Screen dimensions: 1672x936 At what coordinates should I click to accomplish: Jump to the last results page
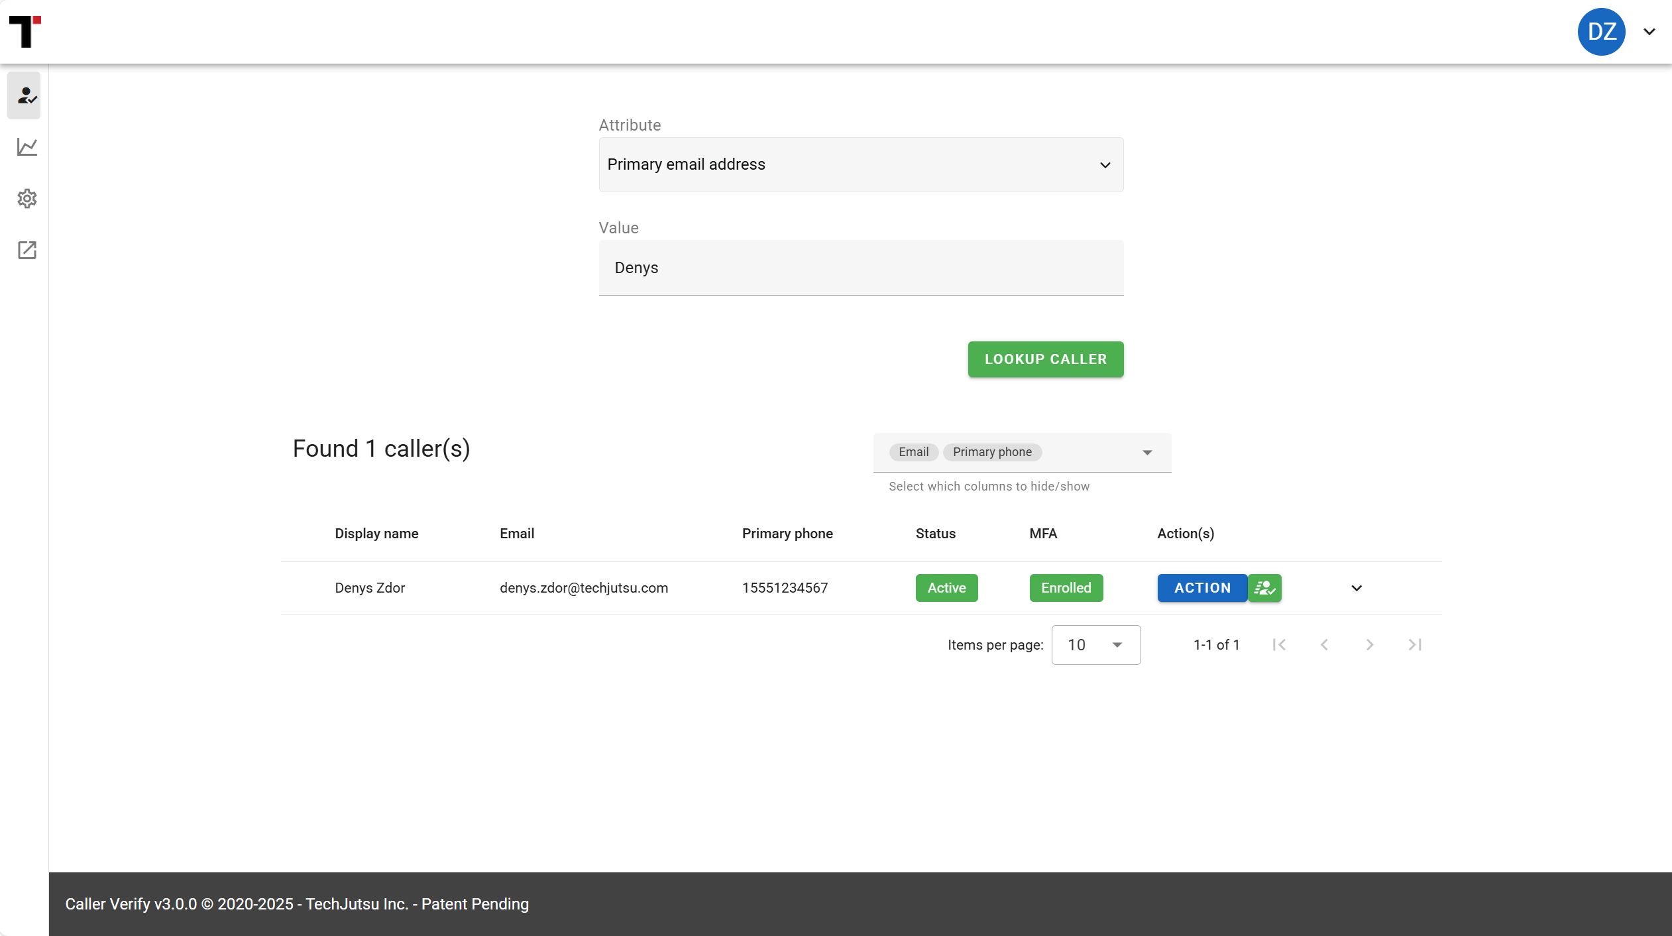(x=1415, y=645)
